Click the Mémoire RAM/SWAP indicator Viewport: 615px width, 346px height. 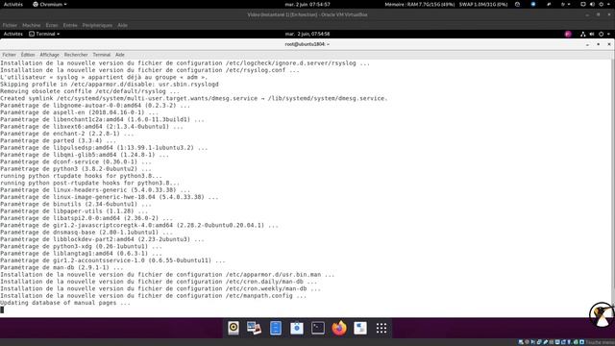(446, 4)
